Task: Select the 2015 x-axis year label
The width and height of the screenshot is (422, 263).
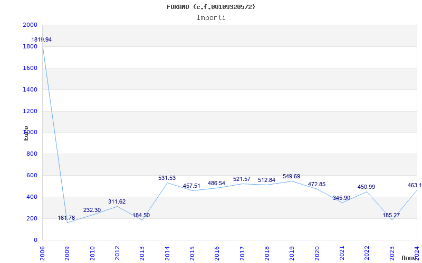Action: pos(192,254)
